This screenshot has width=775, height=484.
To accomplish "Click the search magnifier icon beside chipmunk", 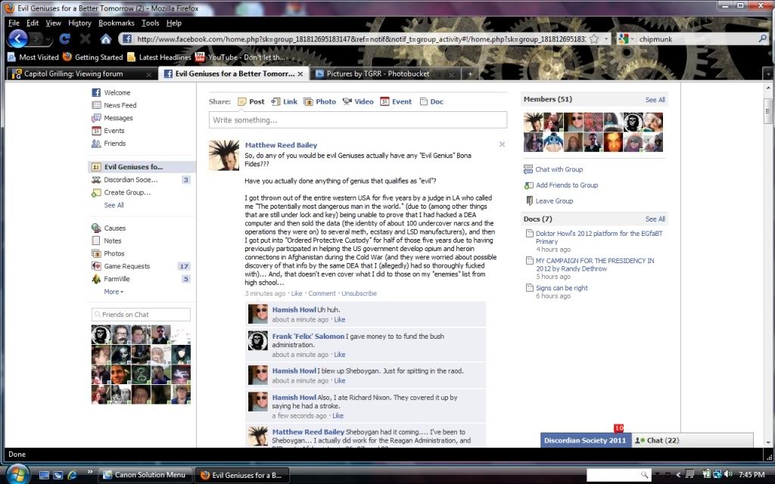I will pos(762,39).
